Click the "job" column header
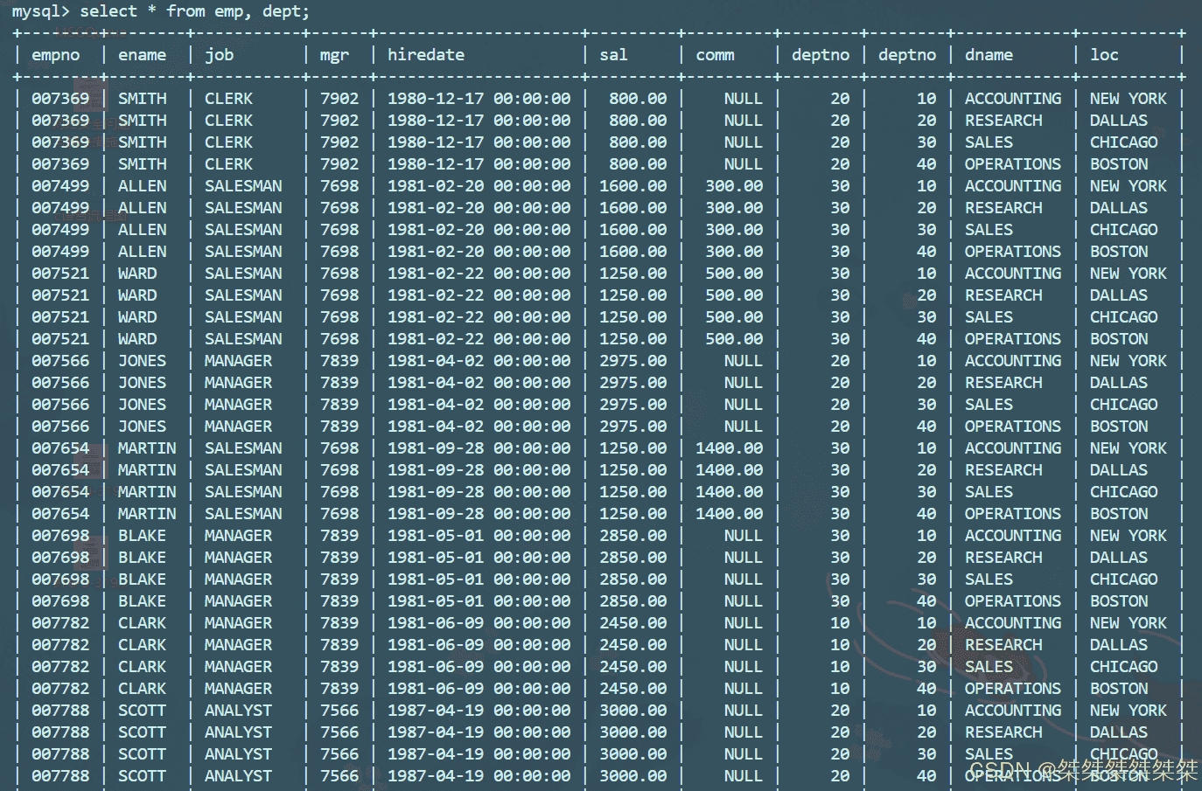Viewport: 1202px width, 791px height. 219,55
